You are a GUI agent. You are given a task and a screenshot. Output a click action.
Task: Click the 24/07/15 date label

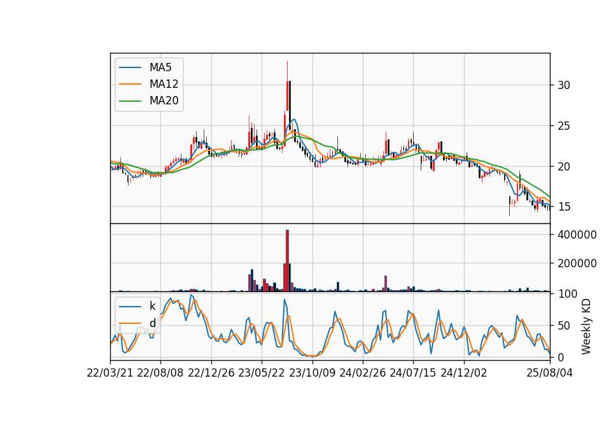click(x=412, y=373)
